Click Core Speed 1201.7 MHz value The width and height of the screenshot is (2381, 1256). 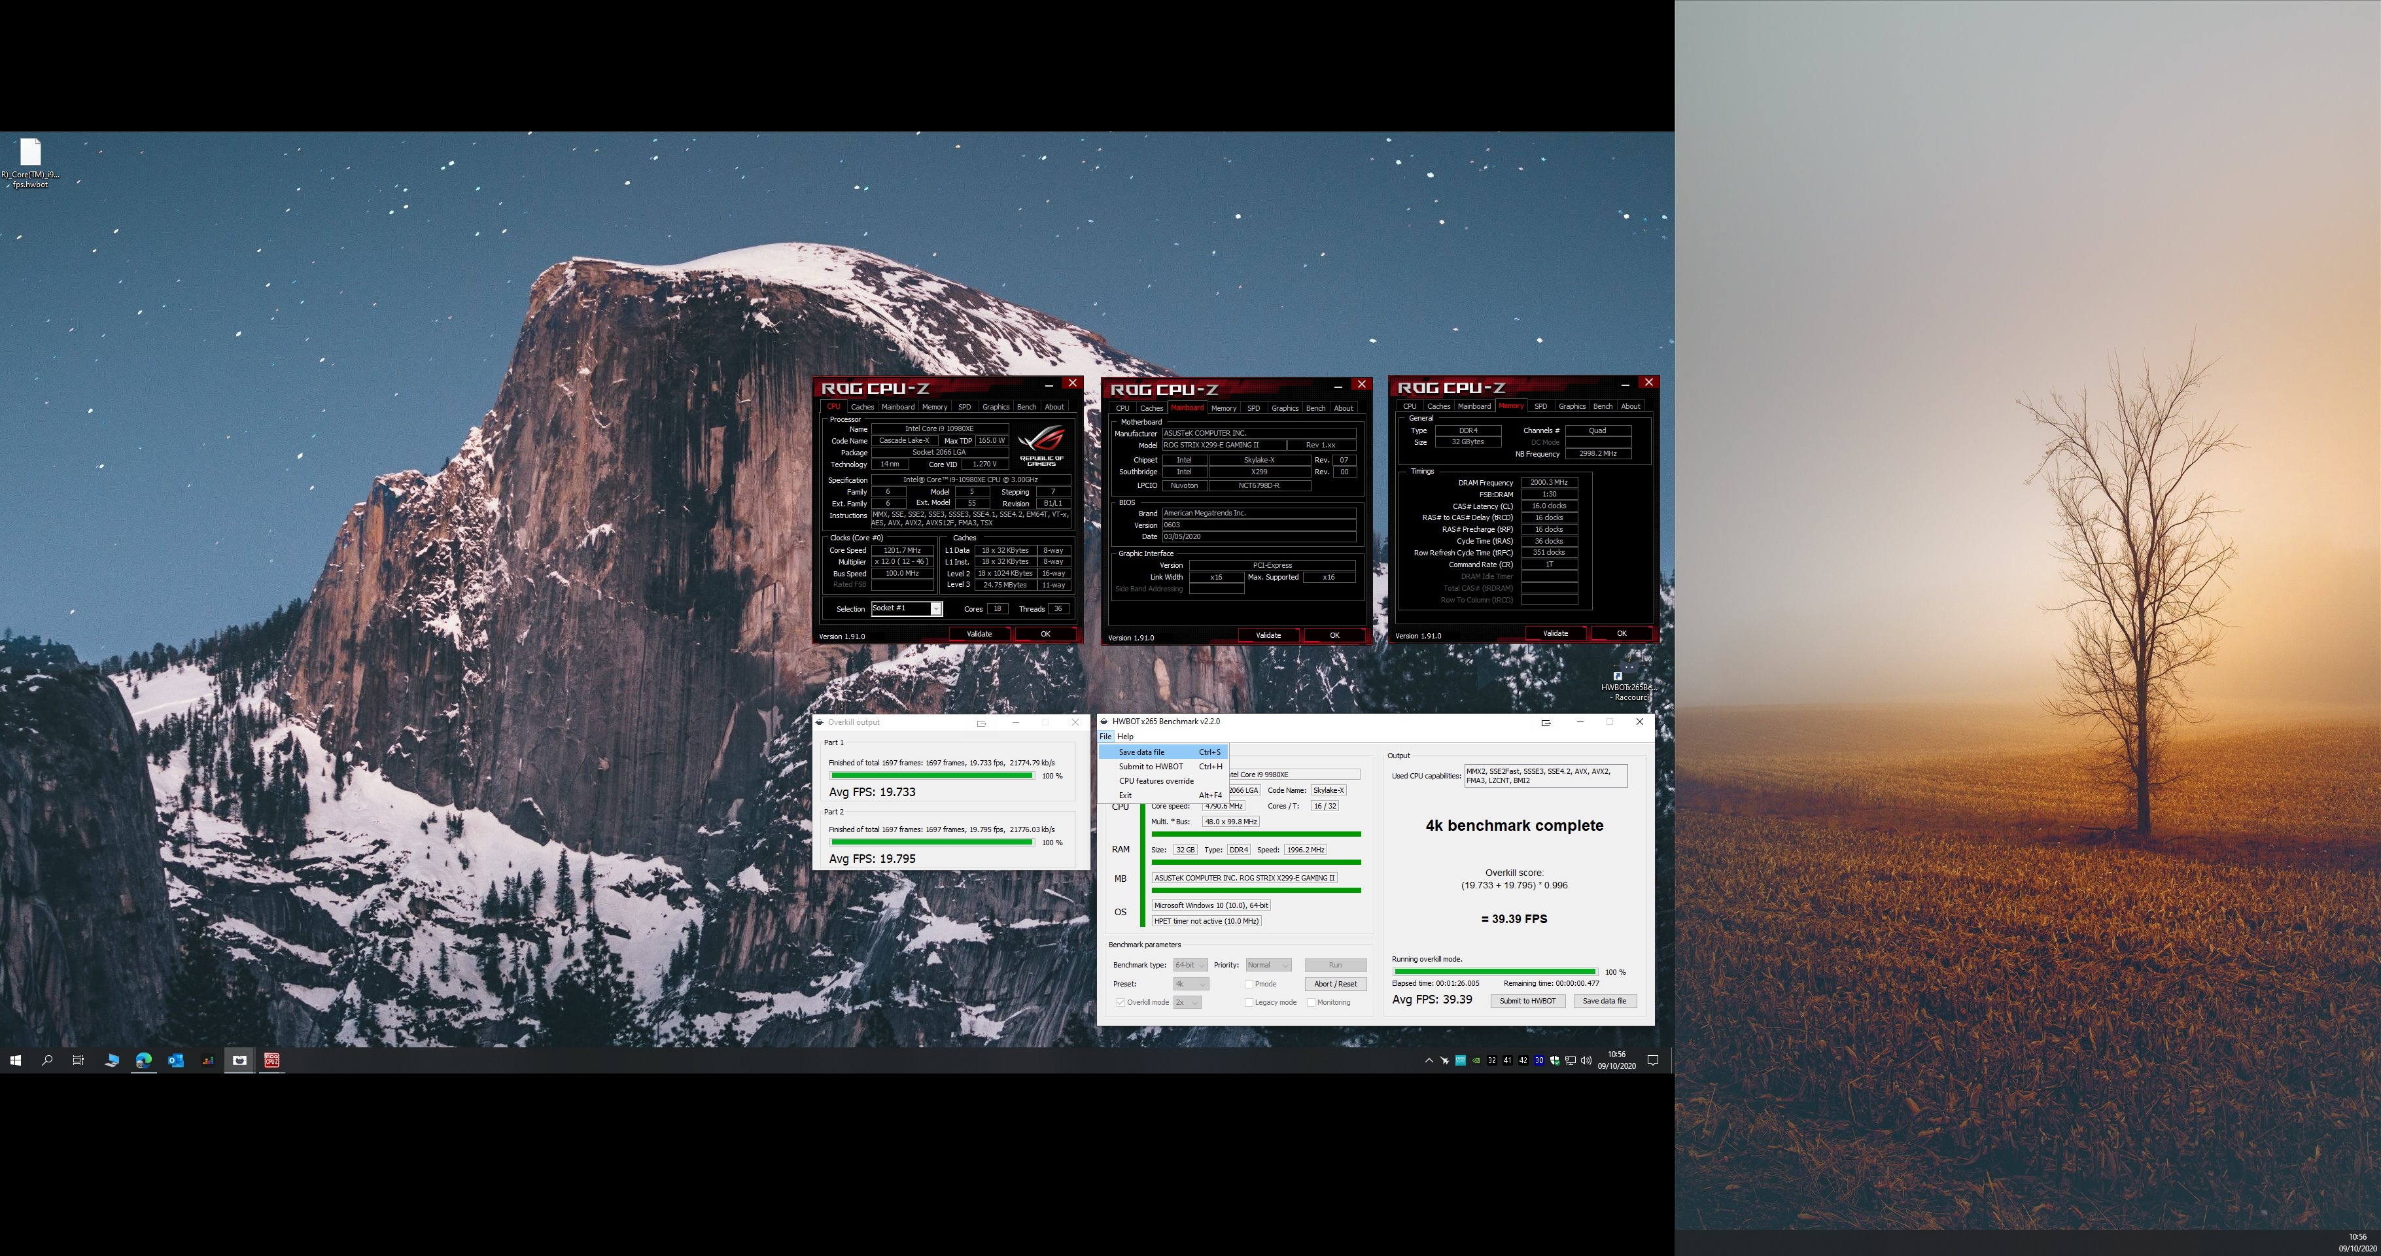(x=902, y=550)
